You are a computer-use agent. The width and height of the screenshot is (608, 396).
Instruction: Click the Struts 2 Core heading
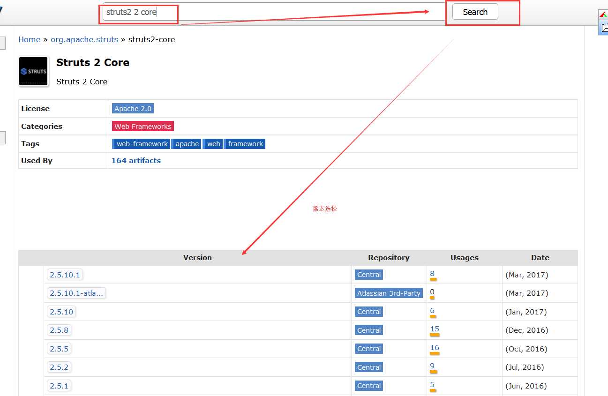coord(93,62)
